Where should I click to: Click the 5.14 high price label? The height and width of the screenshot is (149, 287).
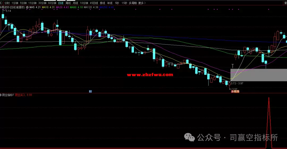click(x=8, y=11)
